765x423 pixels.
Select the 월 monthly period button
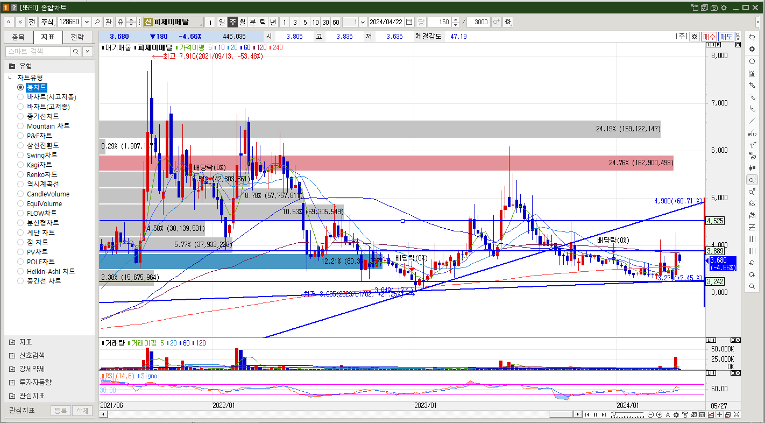tap(242, 22)
